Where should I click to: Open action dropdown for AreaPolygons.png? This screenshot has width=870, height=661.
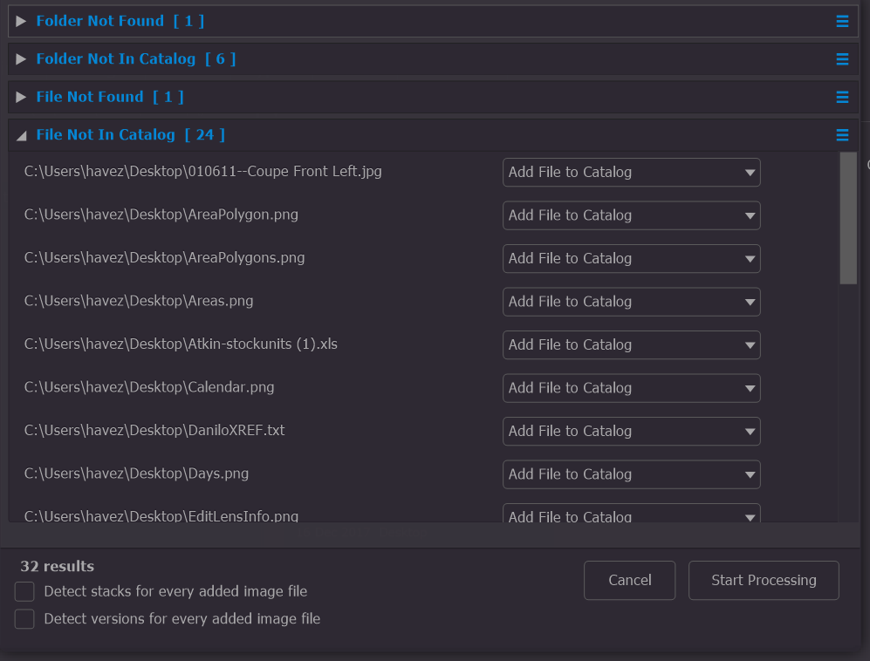[632, 259]
